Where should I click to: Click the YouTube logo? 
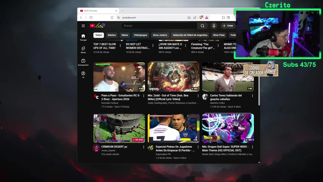97,26
